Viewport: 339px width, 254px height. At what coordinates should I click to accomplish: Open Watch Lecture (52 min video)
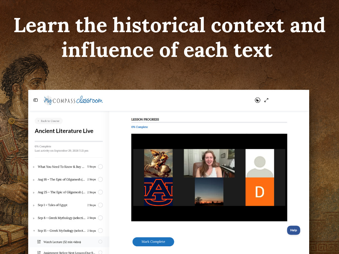click(62, 242)
